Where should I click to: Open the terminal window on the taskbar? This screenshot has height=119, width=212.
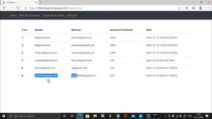[x=156, y=116]
